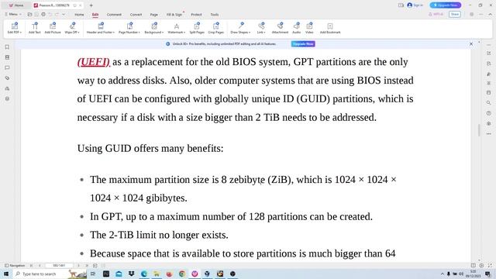Click the Print icon in quick access
The height and width of the screenshot is (279, 496).
tap(43, 14)
